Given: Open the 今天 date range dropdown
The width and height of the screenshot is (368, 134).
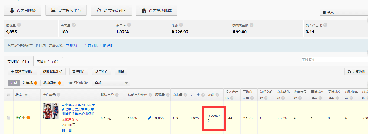Looking at the screenshot, I should click(344, 12).
